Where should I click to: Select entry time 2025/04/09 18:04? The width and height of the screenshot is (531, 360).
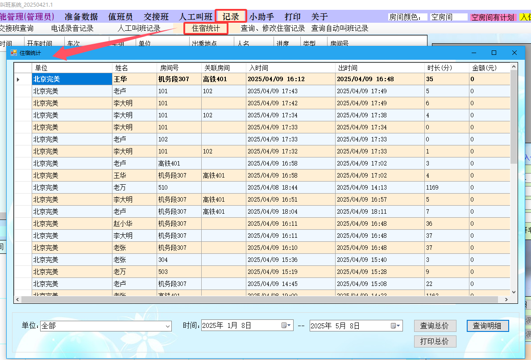coord(290,211)
